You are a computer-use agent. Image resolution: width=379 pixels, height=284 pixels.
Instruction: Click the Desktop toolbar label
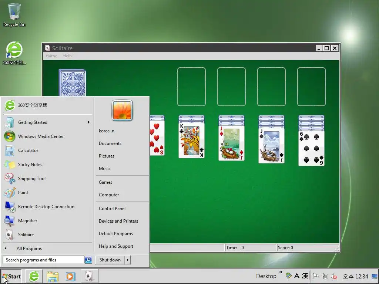266,276
